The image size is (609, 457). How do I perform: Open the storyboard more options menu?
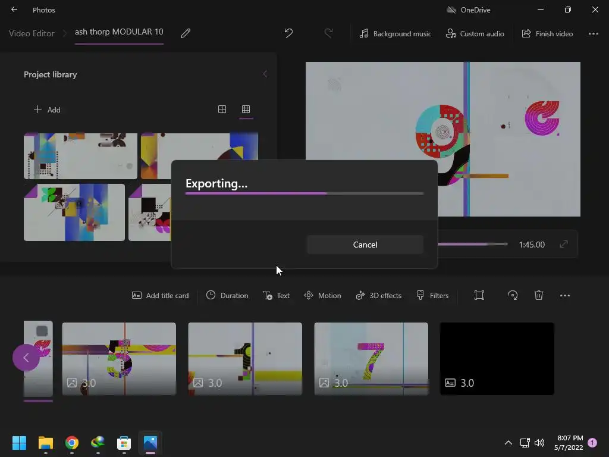565,296
